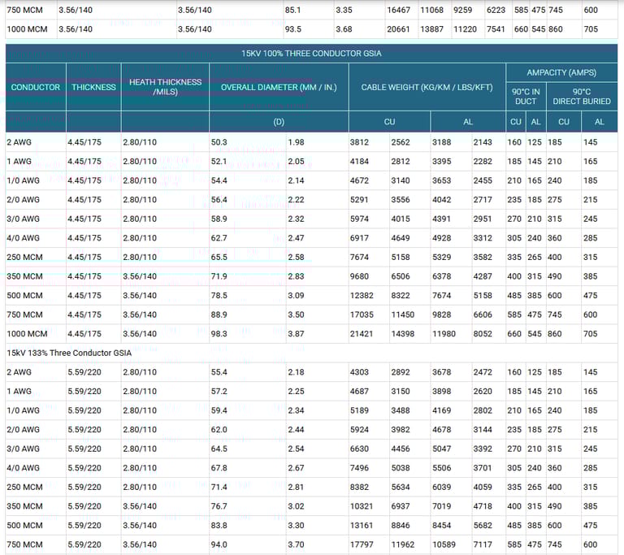Select the 3812 copper weight cell
This screenshot has height=555, width=624.
[360, 142]
